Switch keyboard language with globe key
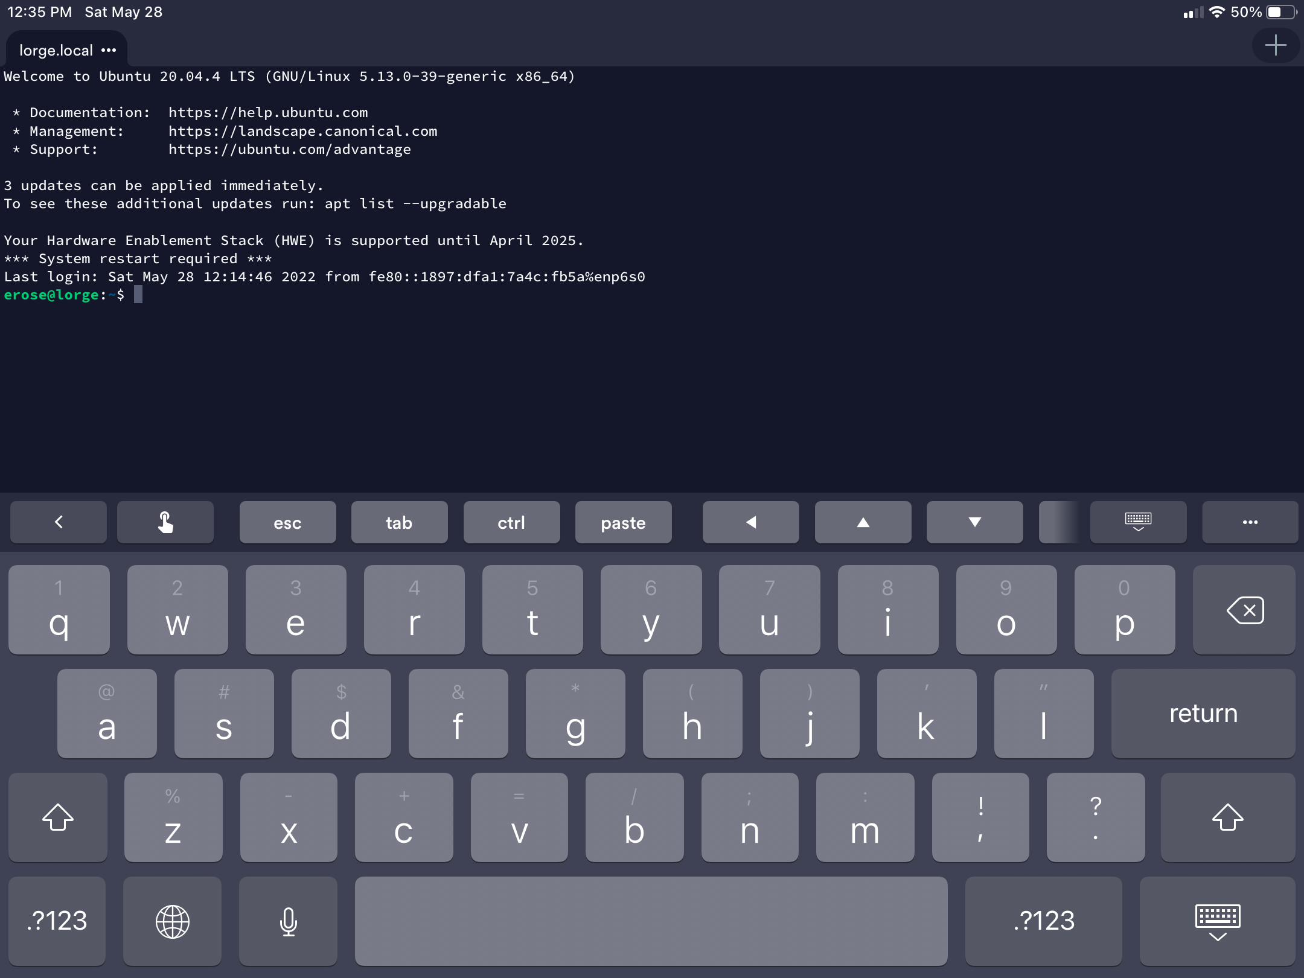Screen dimensions: 1304x978 pyautogui.click(x=173, y=921)
